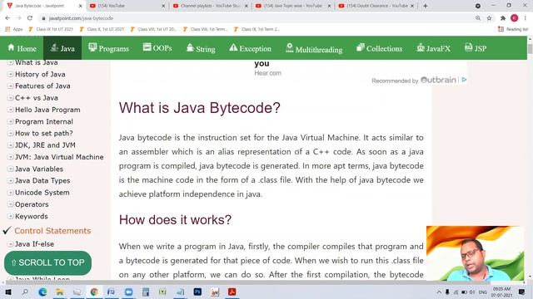The width and height of the screenshot is (533, 299).
Task: Open Photoshop from the taskbar
Action: pos(197,292)
